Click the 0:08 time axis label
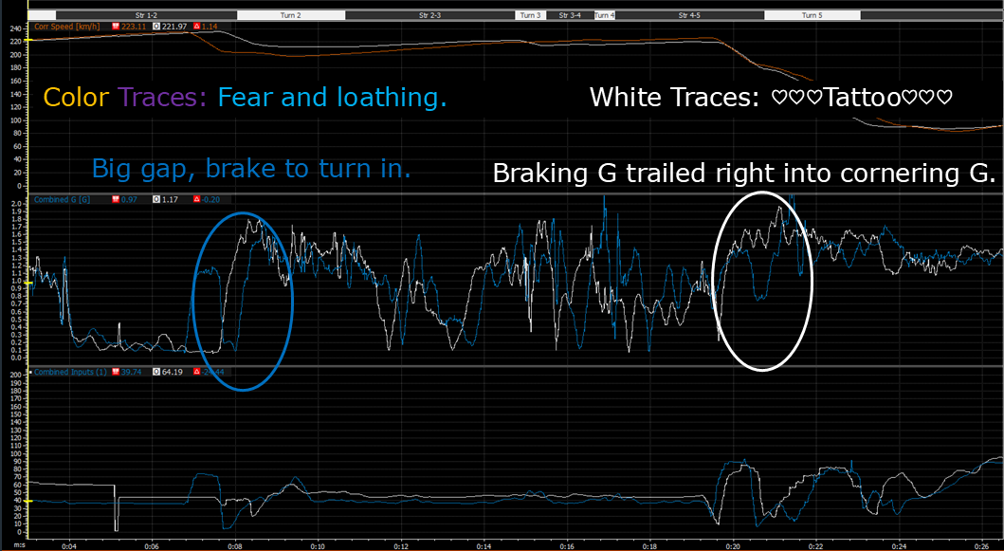Image resolution: width=1004 pixels, height=551 pixels. 235,546
